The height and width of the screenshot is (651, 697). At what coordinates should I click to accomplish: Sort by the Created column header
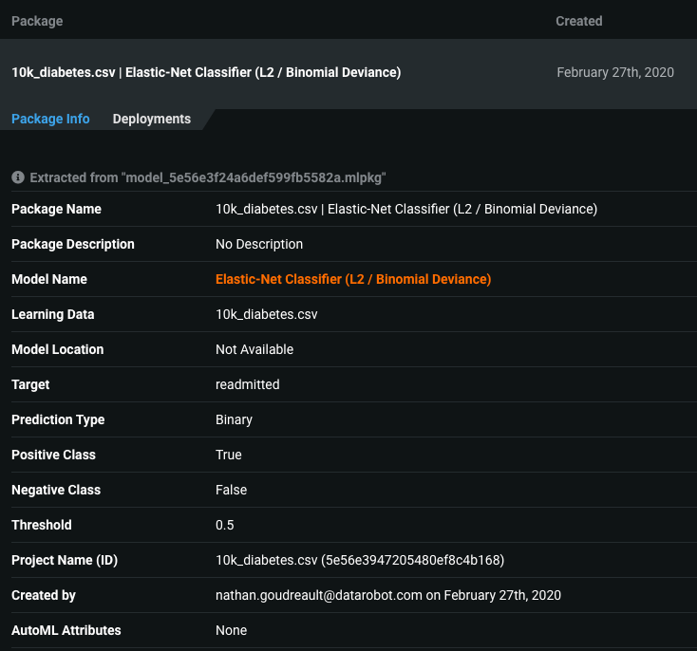click(578, 20)
